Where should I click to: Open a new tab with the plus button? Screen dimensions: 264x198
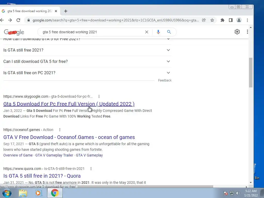(x=66, y=11)
